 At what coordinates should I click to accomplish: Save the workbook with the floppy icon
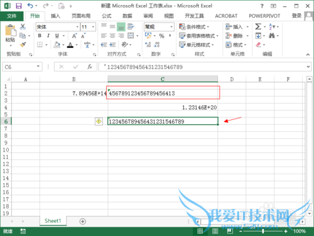click(19, 6)
